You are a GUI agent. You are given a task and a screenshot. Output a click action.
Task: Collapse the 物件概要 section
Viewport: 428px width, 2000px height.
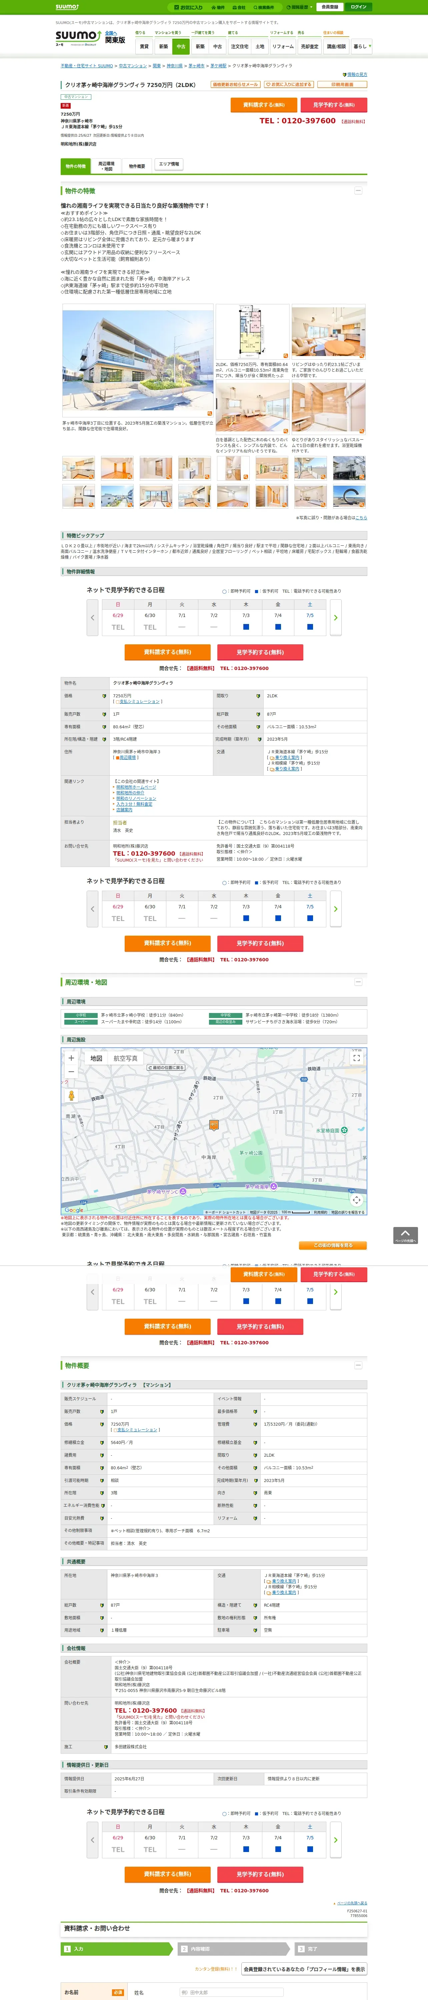(x=358, y=1366)
